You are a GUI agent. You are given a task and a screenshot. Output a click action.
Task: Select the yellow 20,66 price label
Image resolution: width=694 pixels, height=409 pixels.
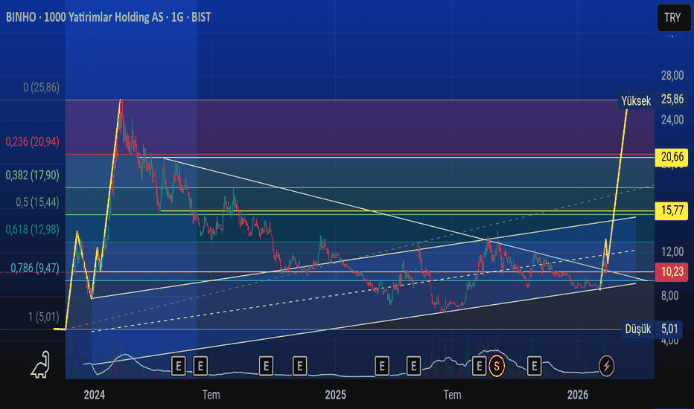pos(672,157)
